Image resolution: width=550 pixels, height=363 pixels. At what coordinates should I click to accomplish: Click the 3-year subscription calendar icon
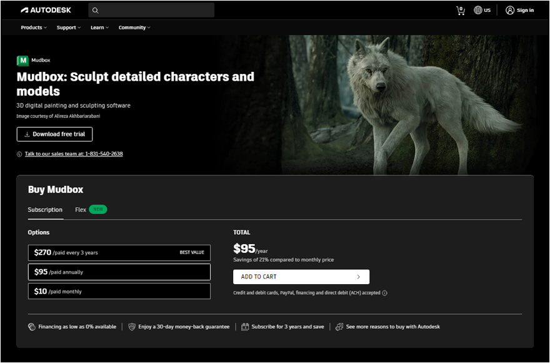click(x=245, y=327)
